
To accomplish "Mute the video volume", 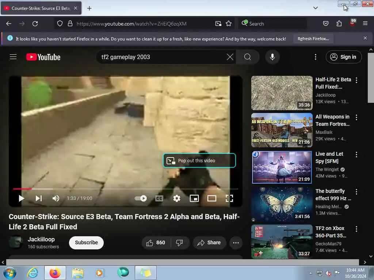I will tap(56, 198).
